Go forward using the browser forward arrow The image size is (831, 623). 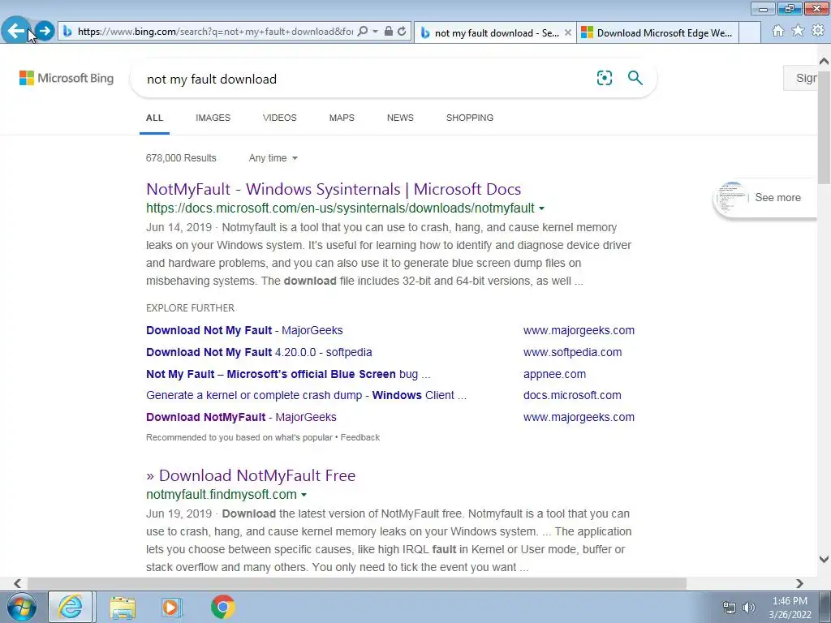[x=45, y=31]
